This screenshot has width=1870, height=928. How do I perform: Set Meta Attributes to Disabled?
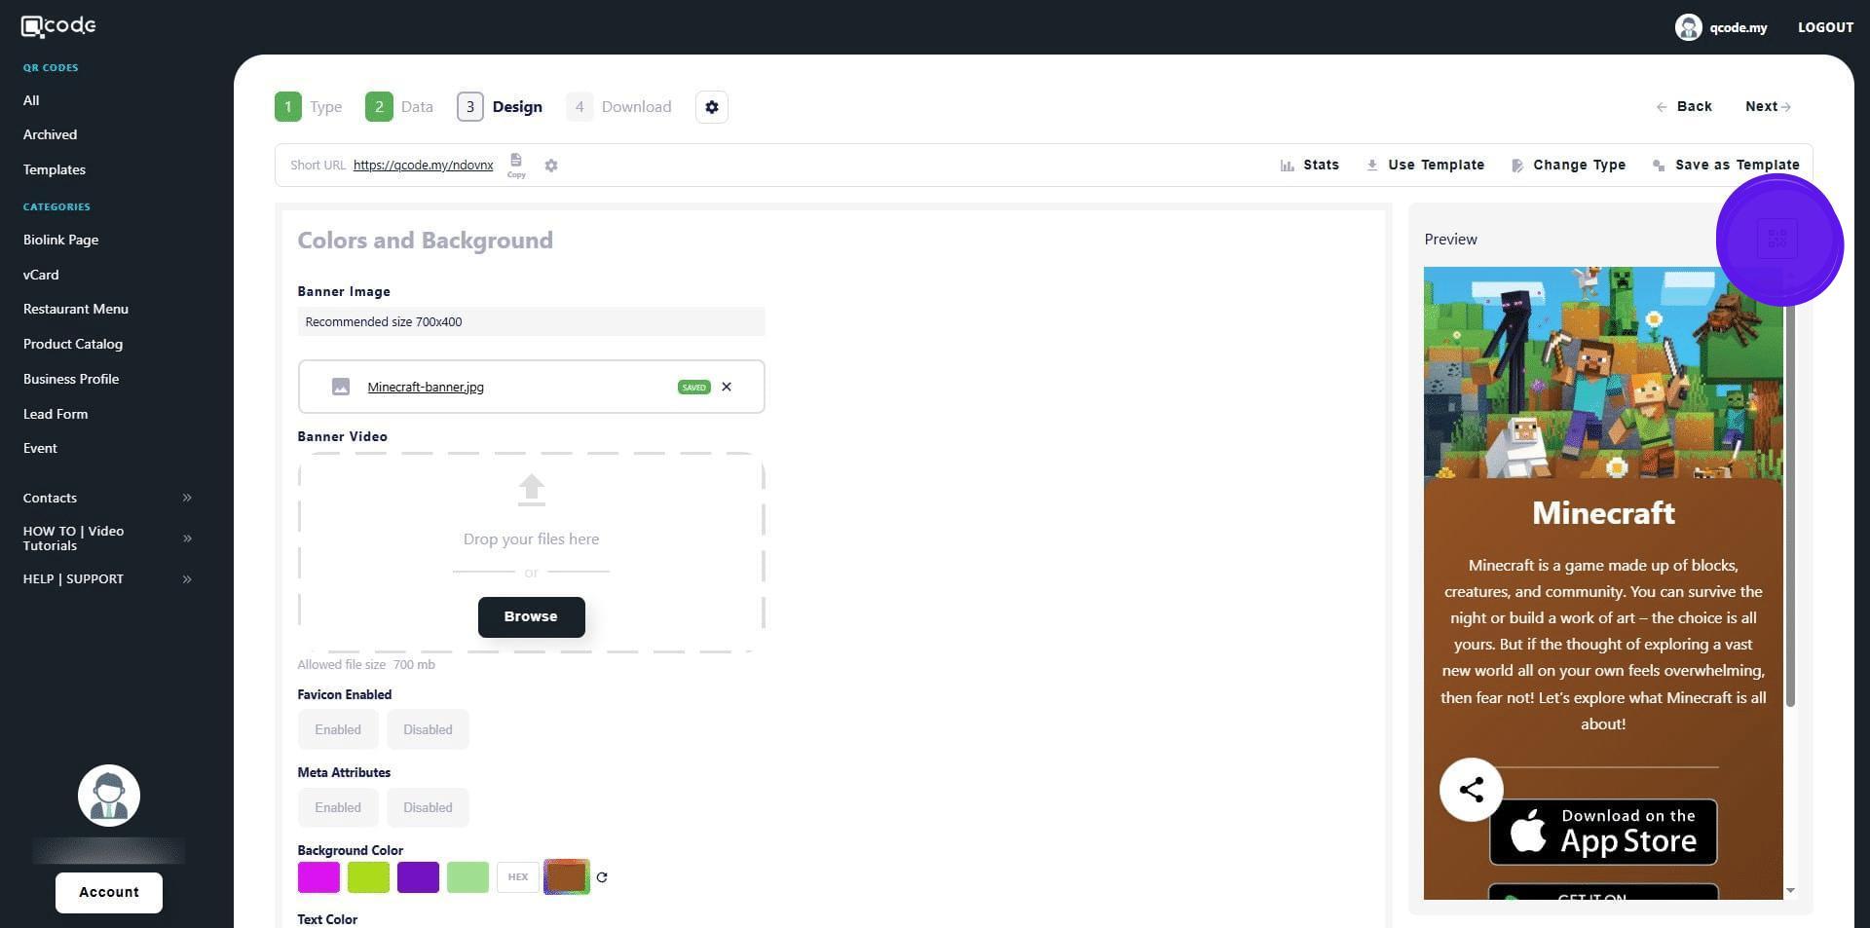pyautogui.click(x=428, y=807)
